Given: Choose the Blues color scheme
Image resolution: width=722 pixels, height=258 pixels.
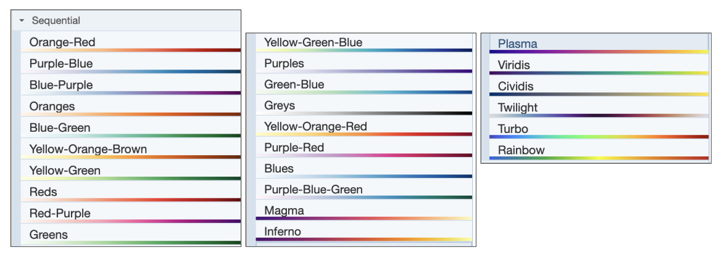Looking at the screenshot, I should pyautogui.click(x=279, y=169).
